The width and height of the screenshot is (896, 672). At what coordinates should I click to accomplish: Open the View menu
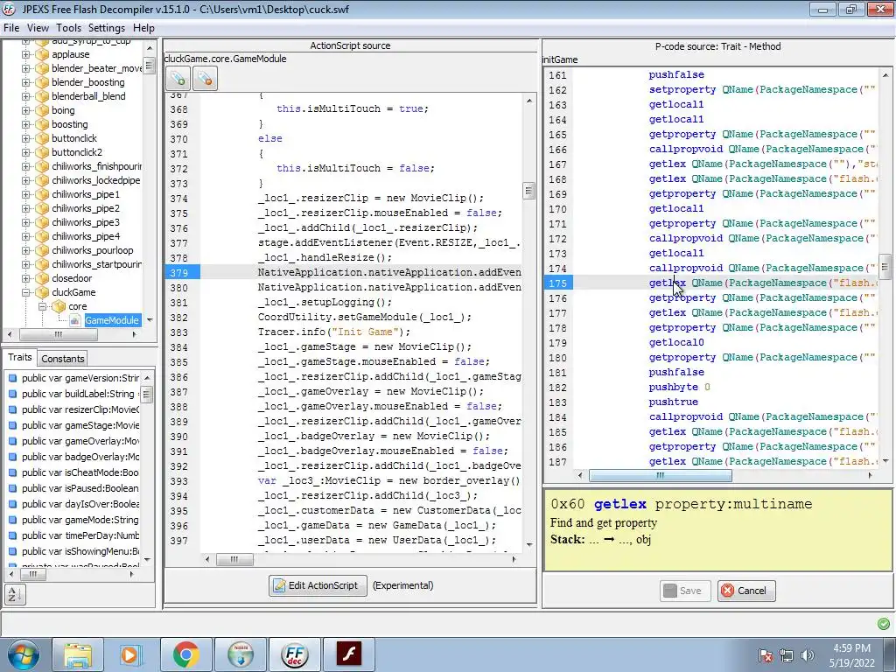38,28
